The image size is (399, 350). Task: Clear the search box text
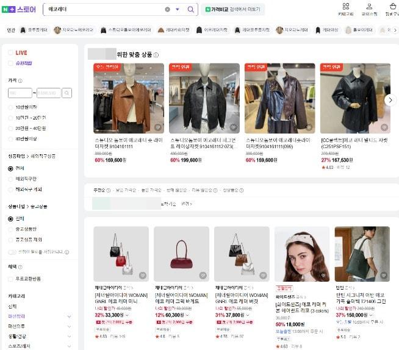(167, 10)
